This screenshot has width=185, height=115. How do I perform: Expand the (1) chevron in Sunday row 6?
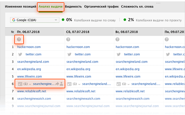(129, 84)
